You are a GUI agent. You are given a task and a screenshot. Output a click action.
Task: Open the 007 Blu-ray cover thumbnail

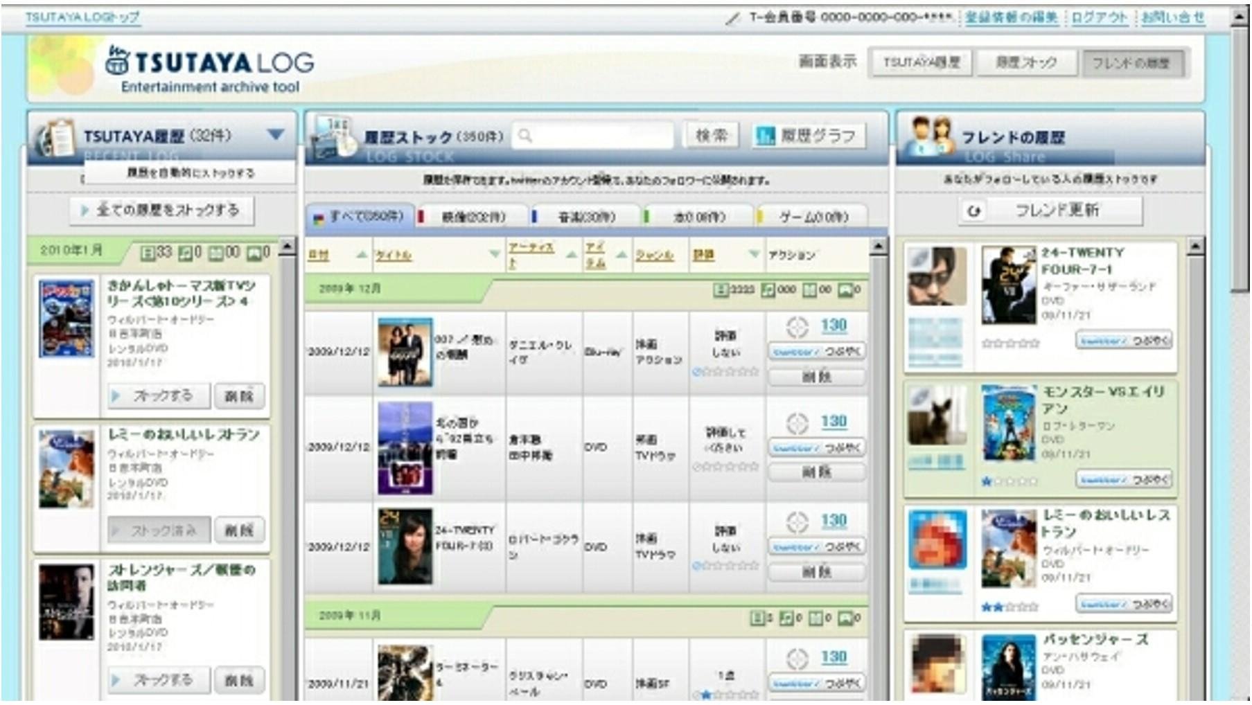click(405, 352)
